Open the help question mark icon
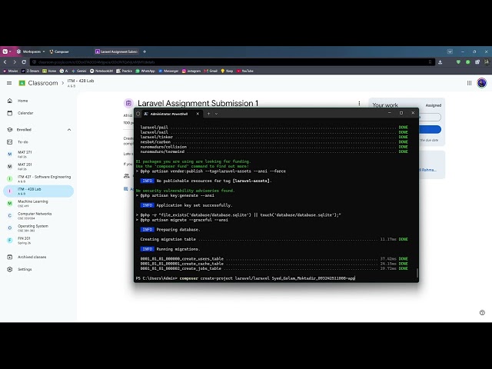The width and height of the screenshot is (492, 369). click(482, 313)
